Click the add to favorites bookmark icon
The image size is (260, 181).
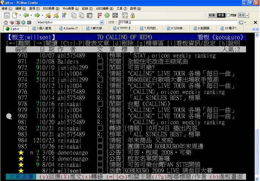click(64, 16)
